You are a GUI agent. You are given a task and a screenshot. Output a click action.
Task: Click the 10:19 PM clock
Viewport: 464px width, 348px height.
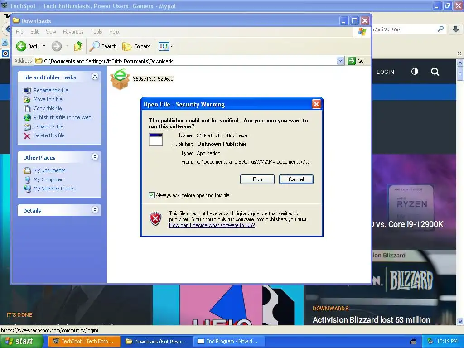(x=447, y=342)
